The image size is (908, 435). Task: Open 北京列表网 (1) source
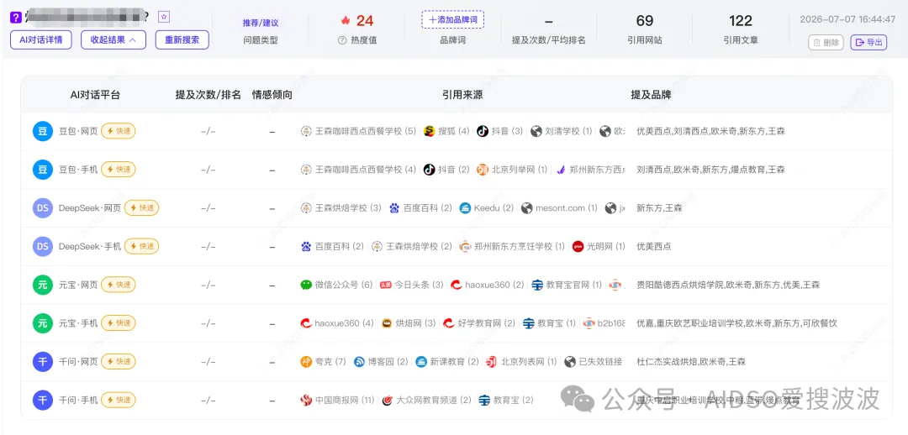[521, 362]
